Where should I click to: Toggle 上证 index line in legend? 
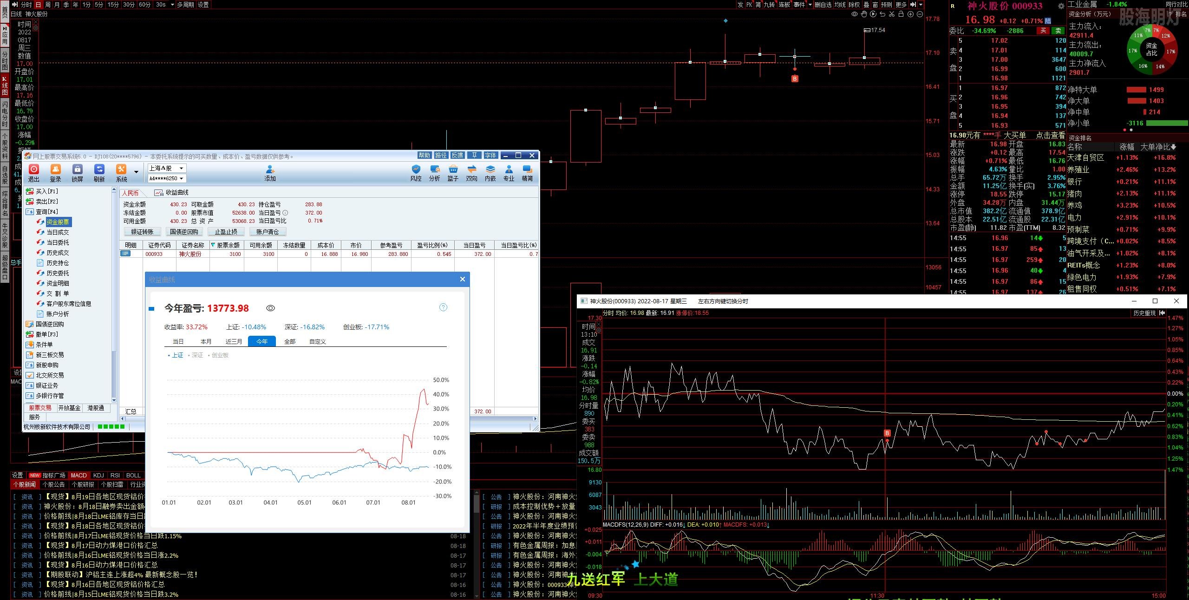point(176,355)
